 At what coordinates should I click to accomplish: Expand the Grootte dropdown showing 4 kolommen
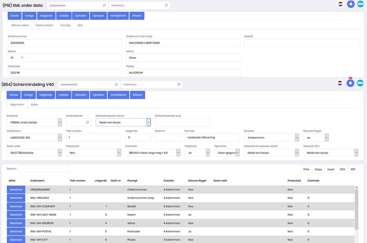coord(297,137)
